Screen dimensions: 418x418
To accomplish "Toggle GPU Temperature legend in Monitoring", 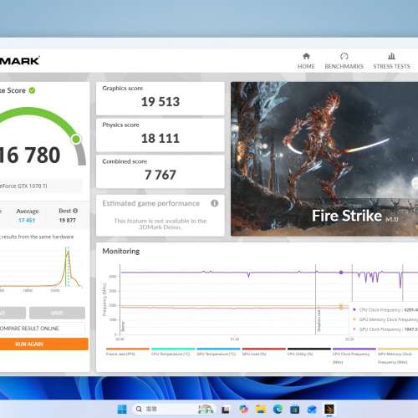I will pos(218,352).
